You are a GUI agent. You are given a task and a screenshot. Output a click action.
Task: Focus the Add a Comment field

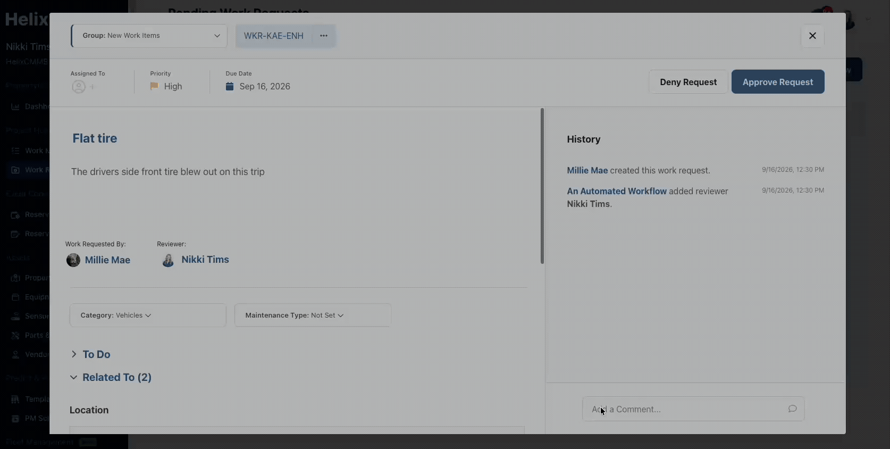(693, 409)
